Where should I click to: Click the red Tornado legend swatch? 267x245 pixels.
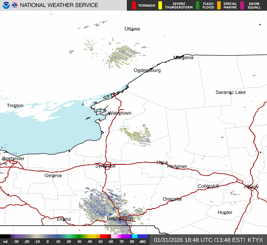click(x=134, y=5)
